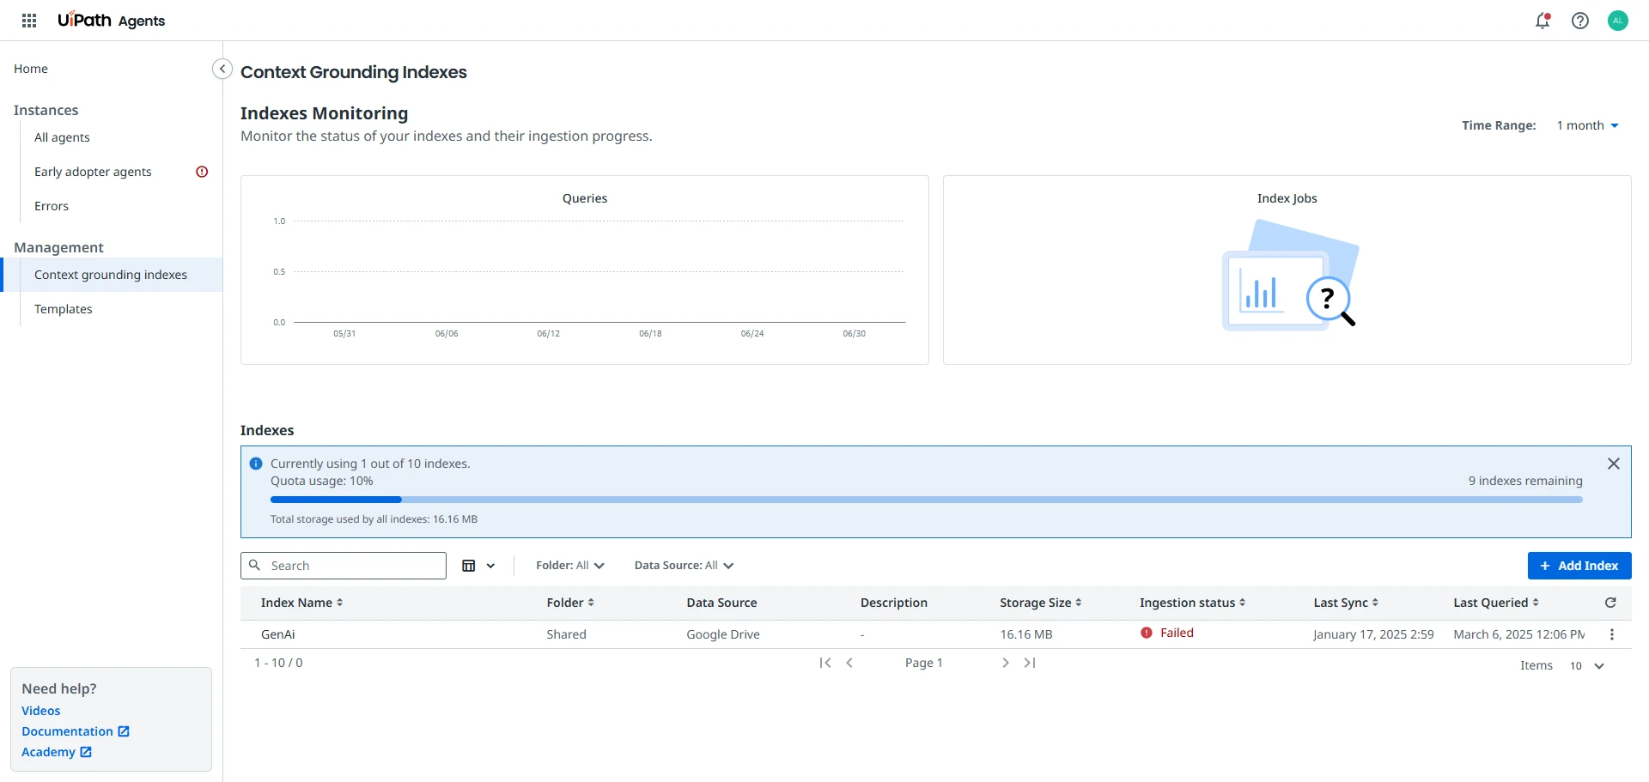Collapse the left sidebar panel
This screenshot has width=1649, height=782.
[222, 69]
